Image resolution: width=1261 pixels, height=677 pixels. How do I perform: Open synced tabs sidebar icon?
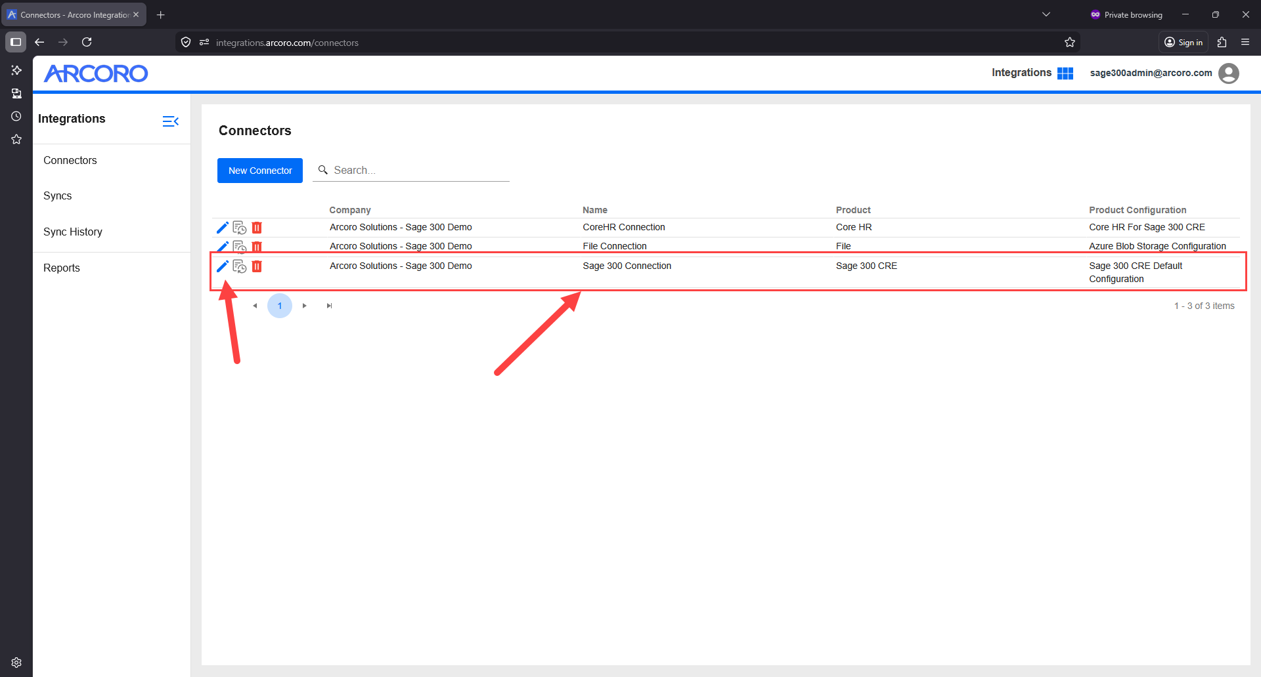[16, 93]
